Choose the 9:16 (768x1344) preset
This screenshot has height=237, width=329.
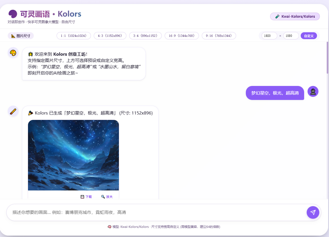click(x=219, y=36)
